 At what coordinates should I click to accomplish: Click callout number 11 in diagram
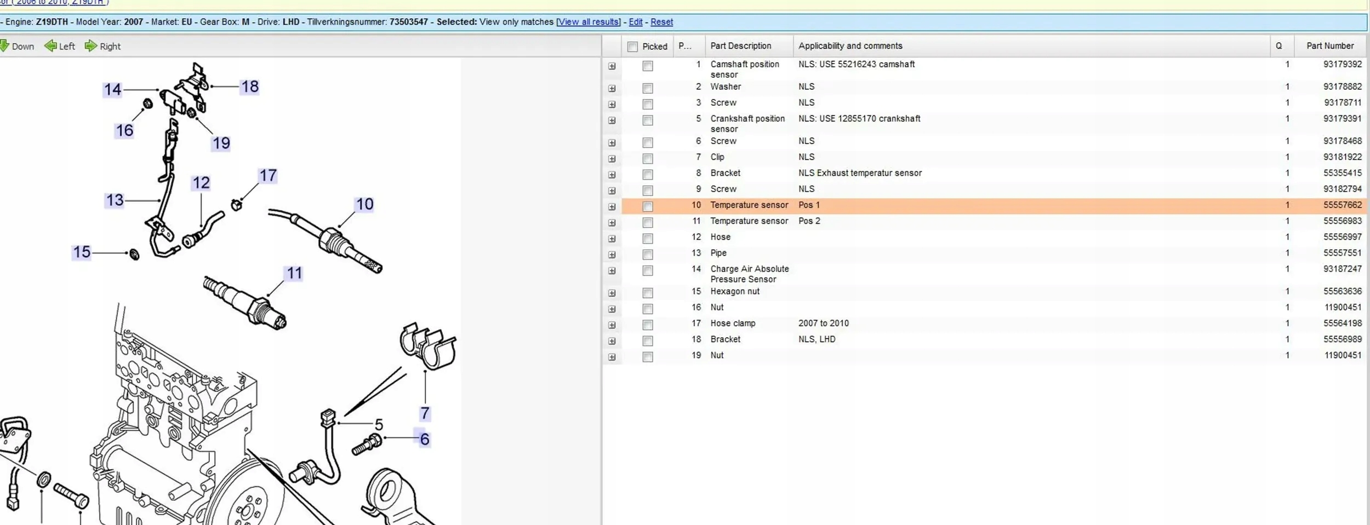[x=295, y=273]
